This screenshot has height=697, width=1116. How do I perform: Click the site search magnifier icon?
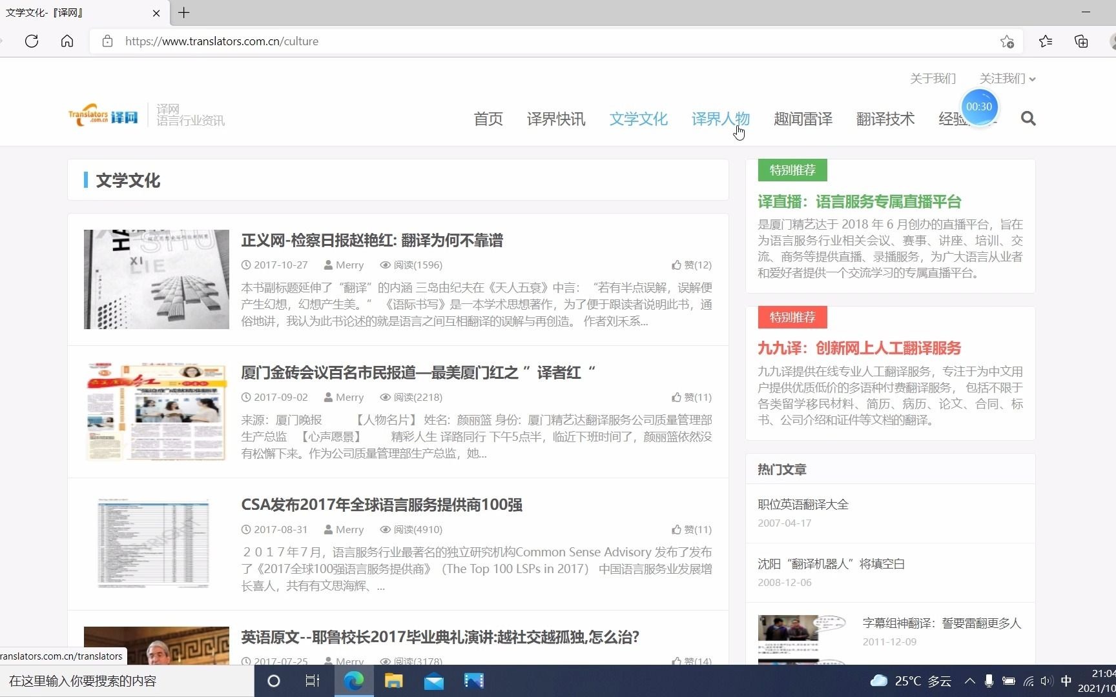[1028, 119]
